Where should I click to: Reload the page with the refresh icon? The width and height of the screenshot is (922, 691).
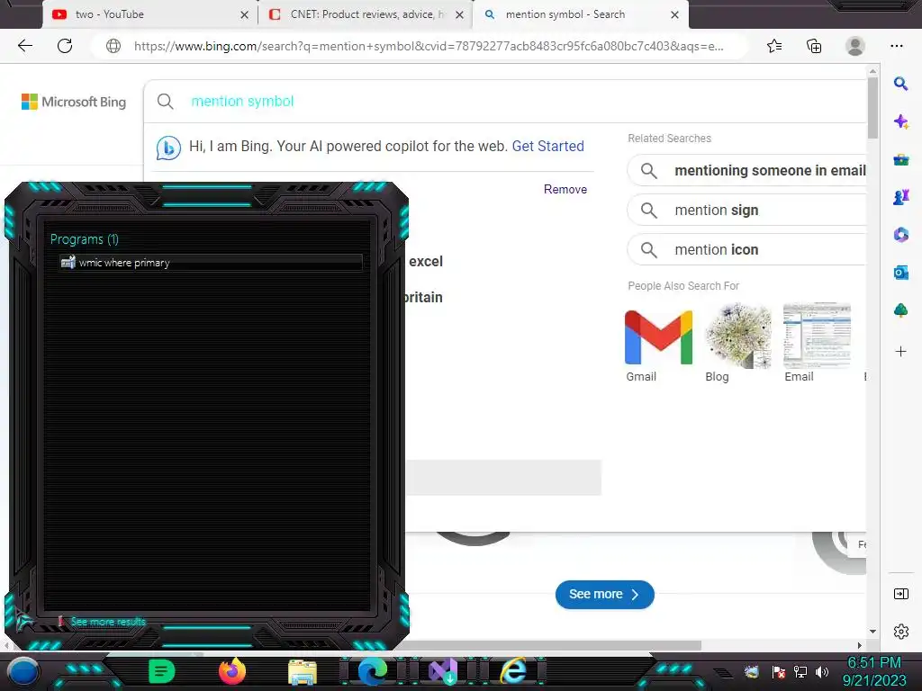65,46
